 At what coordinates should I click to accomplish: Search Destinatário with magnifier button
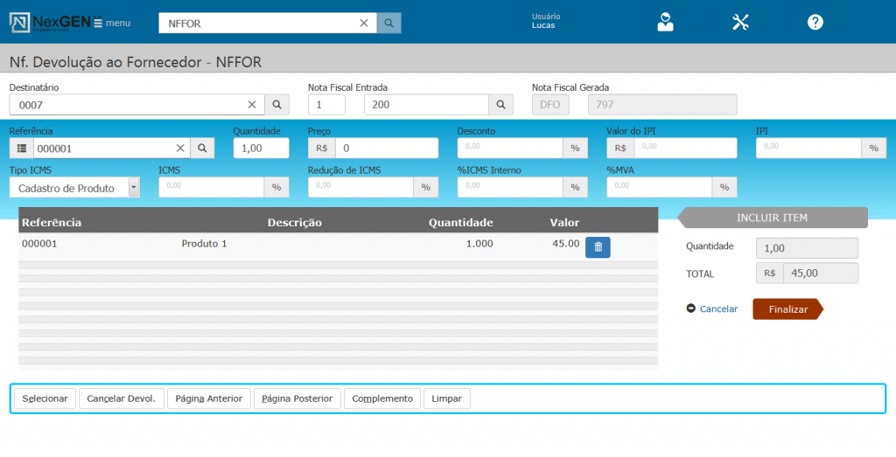click(x=276, y=105)
